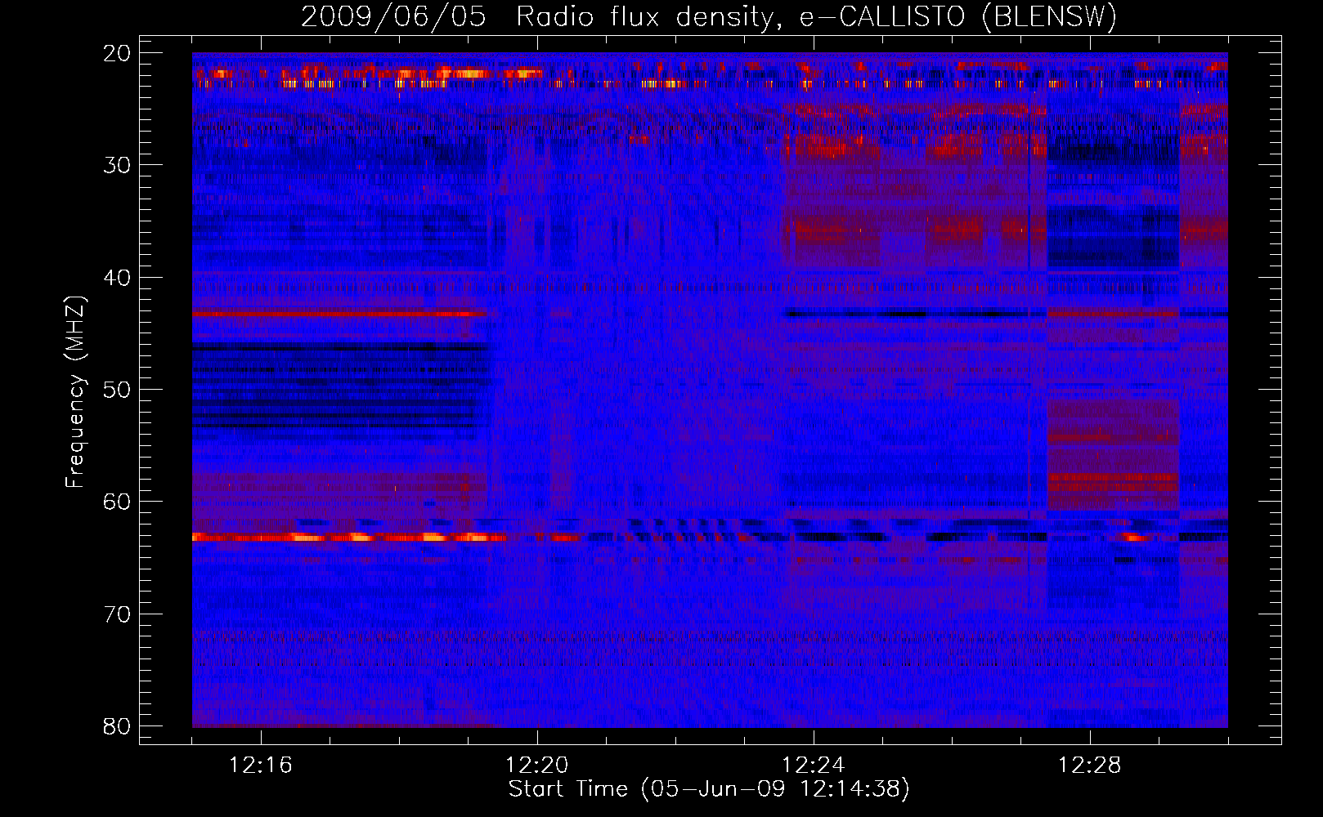Select the 'Frequency (MHZ)' y-axis label
The width and height of the screenshot is (1323, 817).
click(x=75, y=392)
